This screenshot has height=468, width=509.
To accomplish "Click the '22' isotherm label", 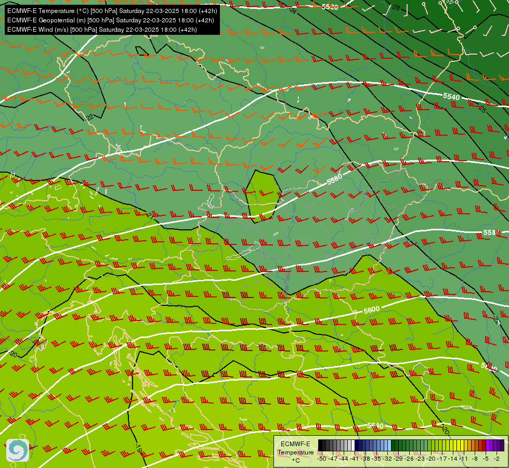I will tap(89, 117).
